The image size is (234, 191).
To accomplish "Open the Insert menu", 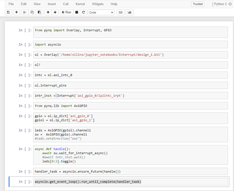I will click(x=52, y=4).
